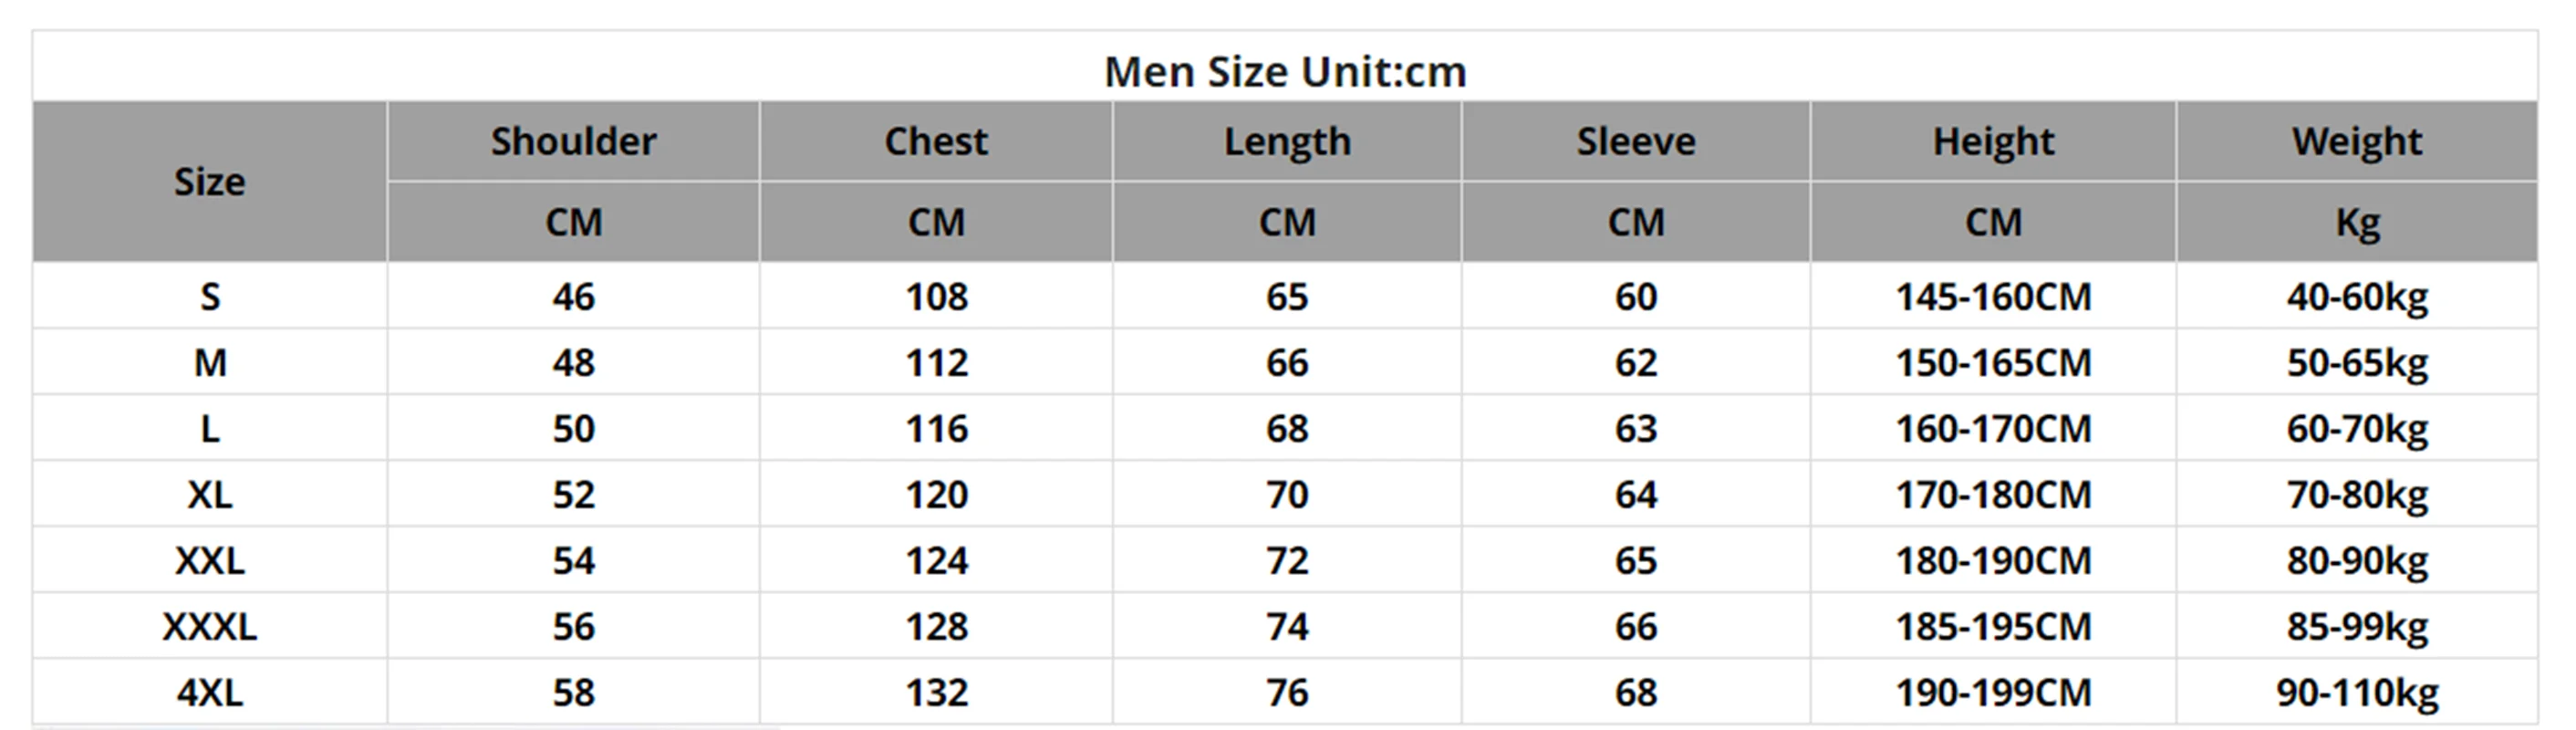
Task: Select the height range 185-195CM
Action: pyautogui.click(x=1993, y=627)
